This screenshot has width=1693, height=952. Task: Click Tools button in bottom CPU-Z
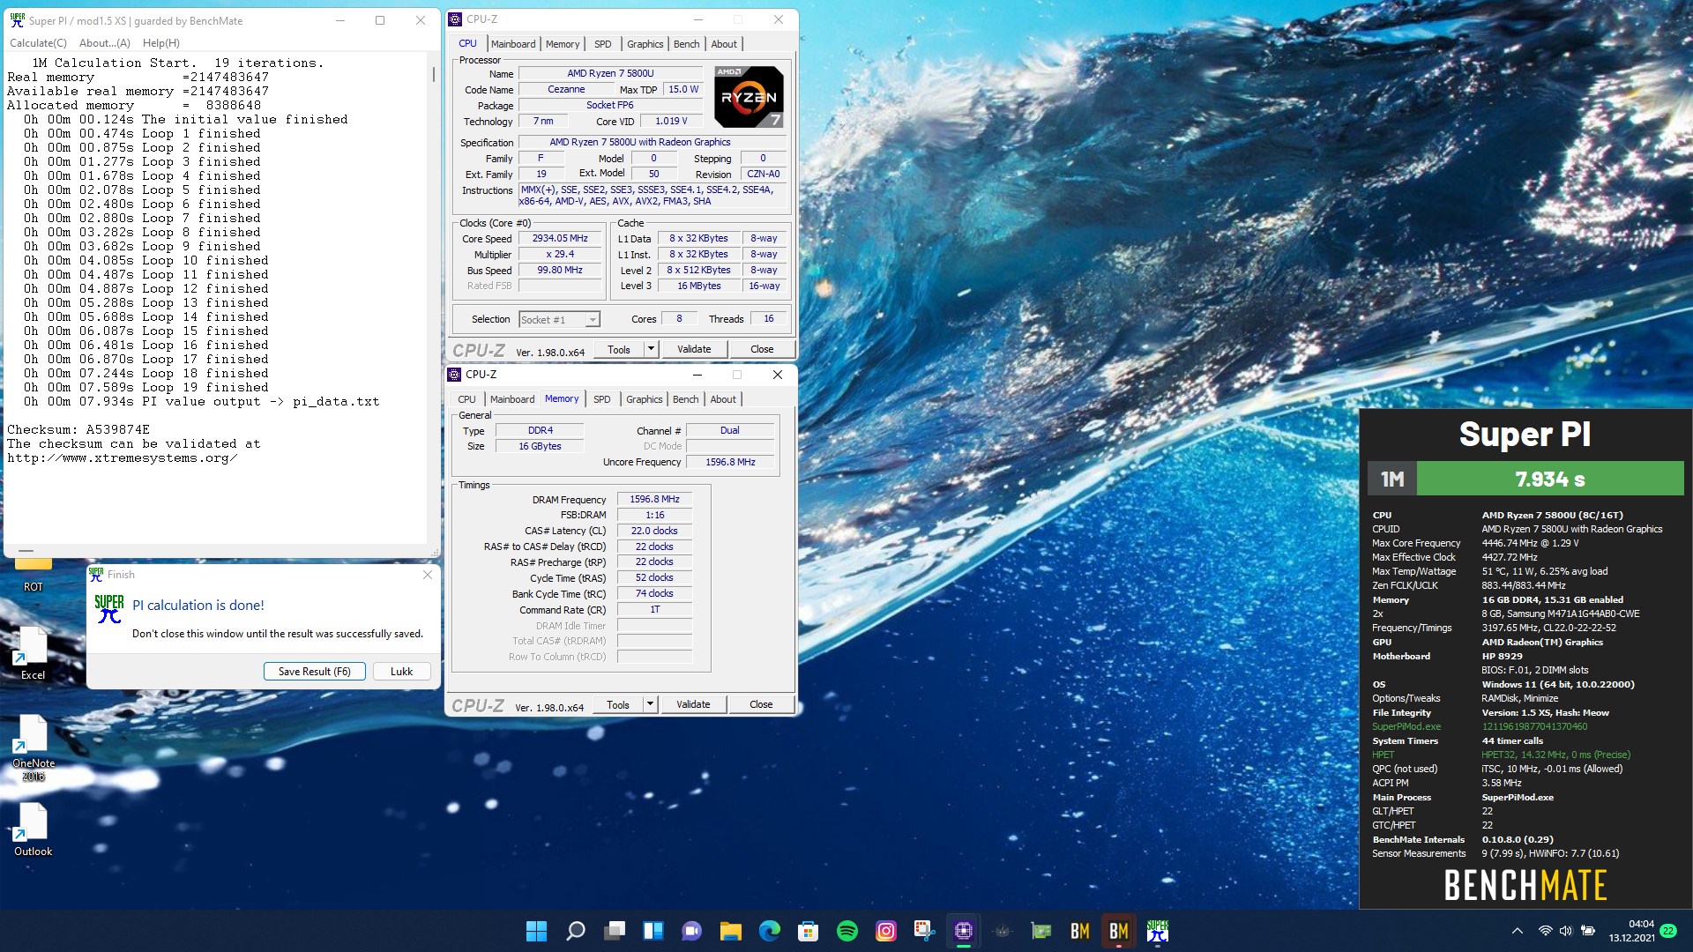(x=618, y=705)
